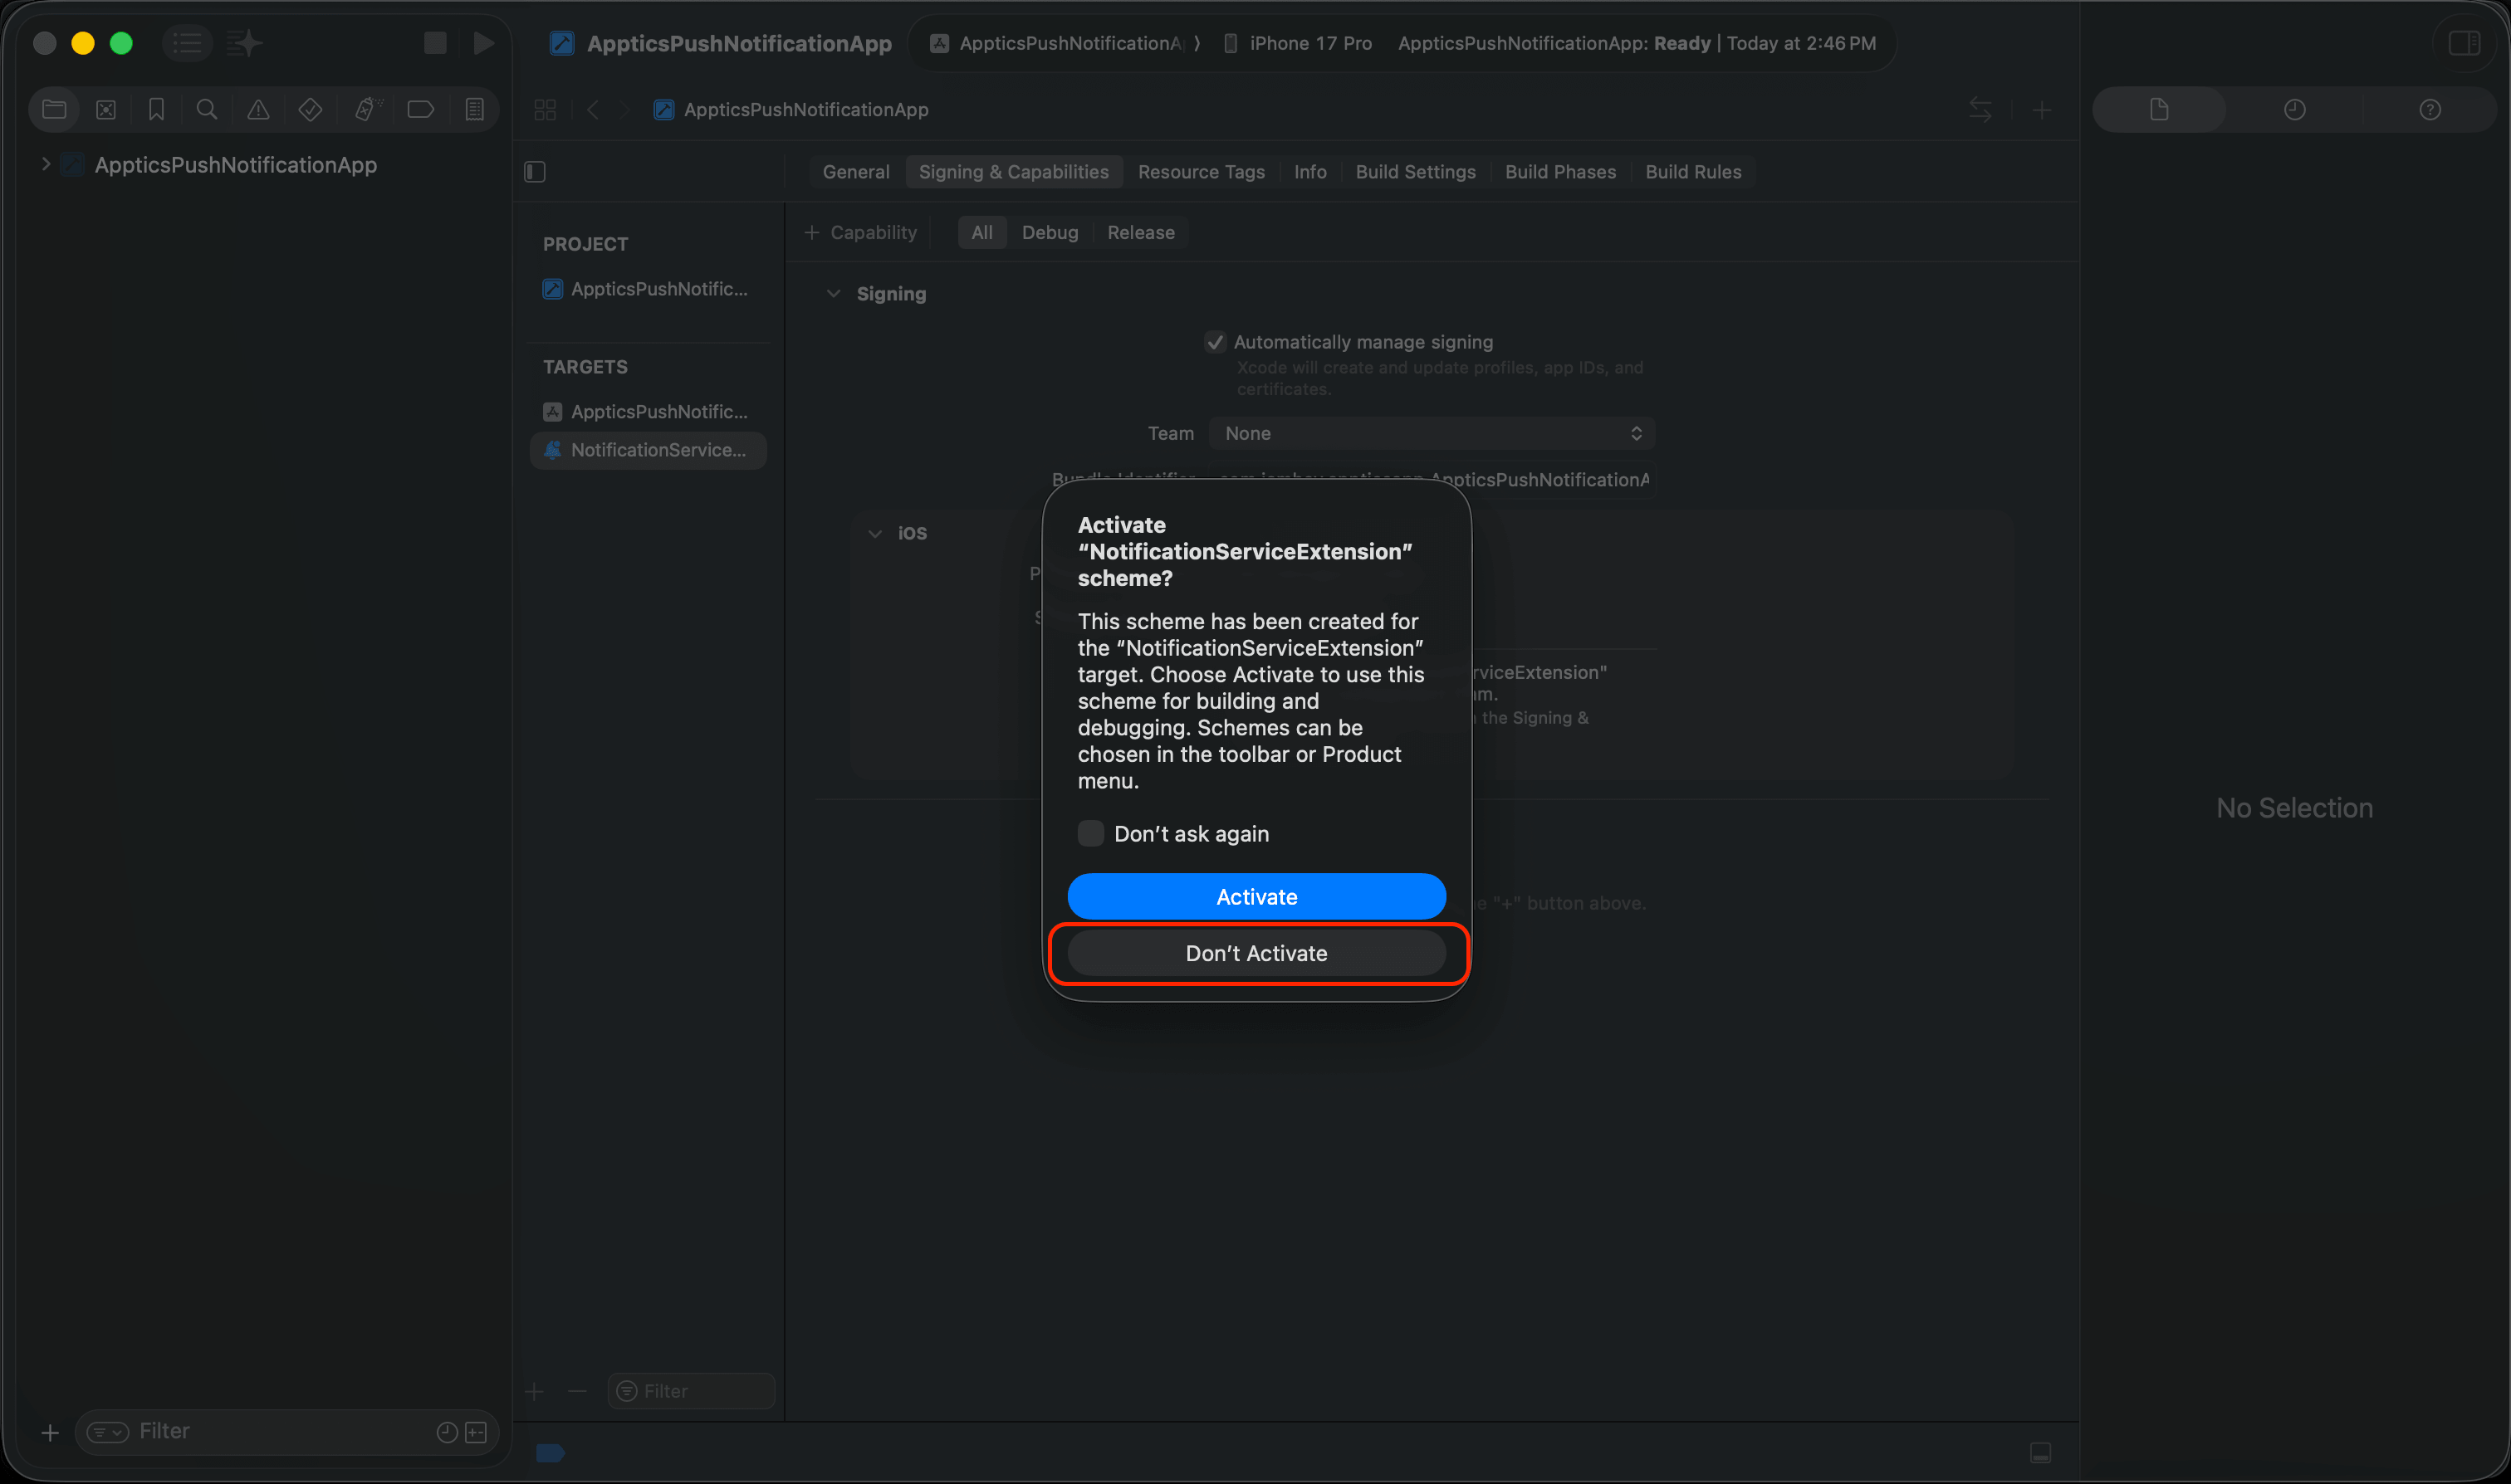Click the Don't Activate button
The width and height of the screenshot is (2511, 1484).
tap(1255, 953)
